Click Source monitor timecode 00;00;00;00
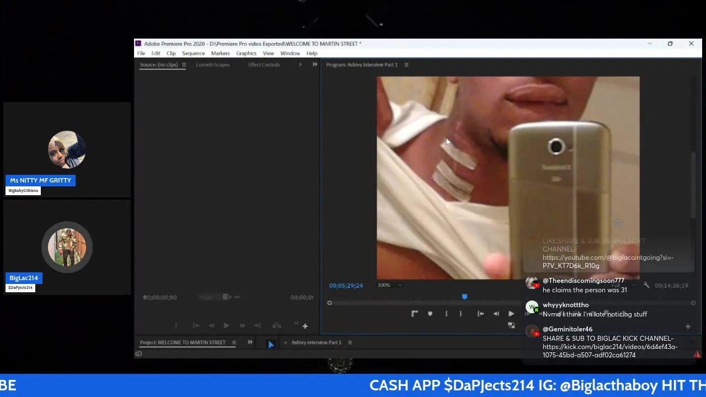The height and width of the screenshot is (397, 706). tap(160, 297)
